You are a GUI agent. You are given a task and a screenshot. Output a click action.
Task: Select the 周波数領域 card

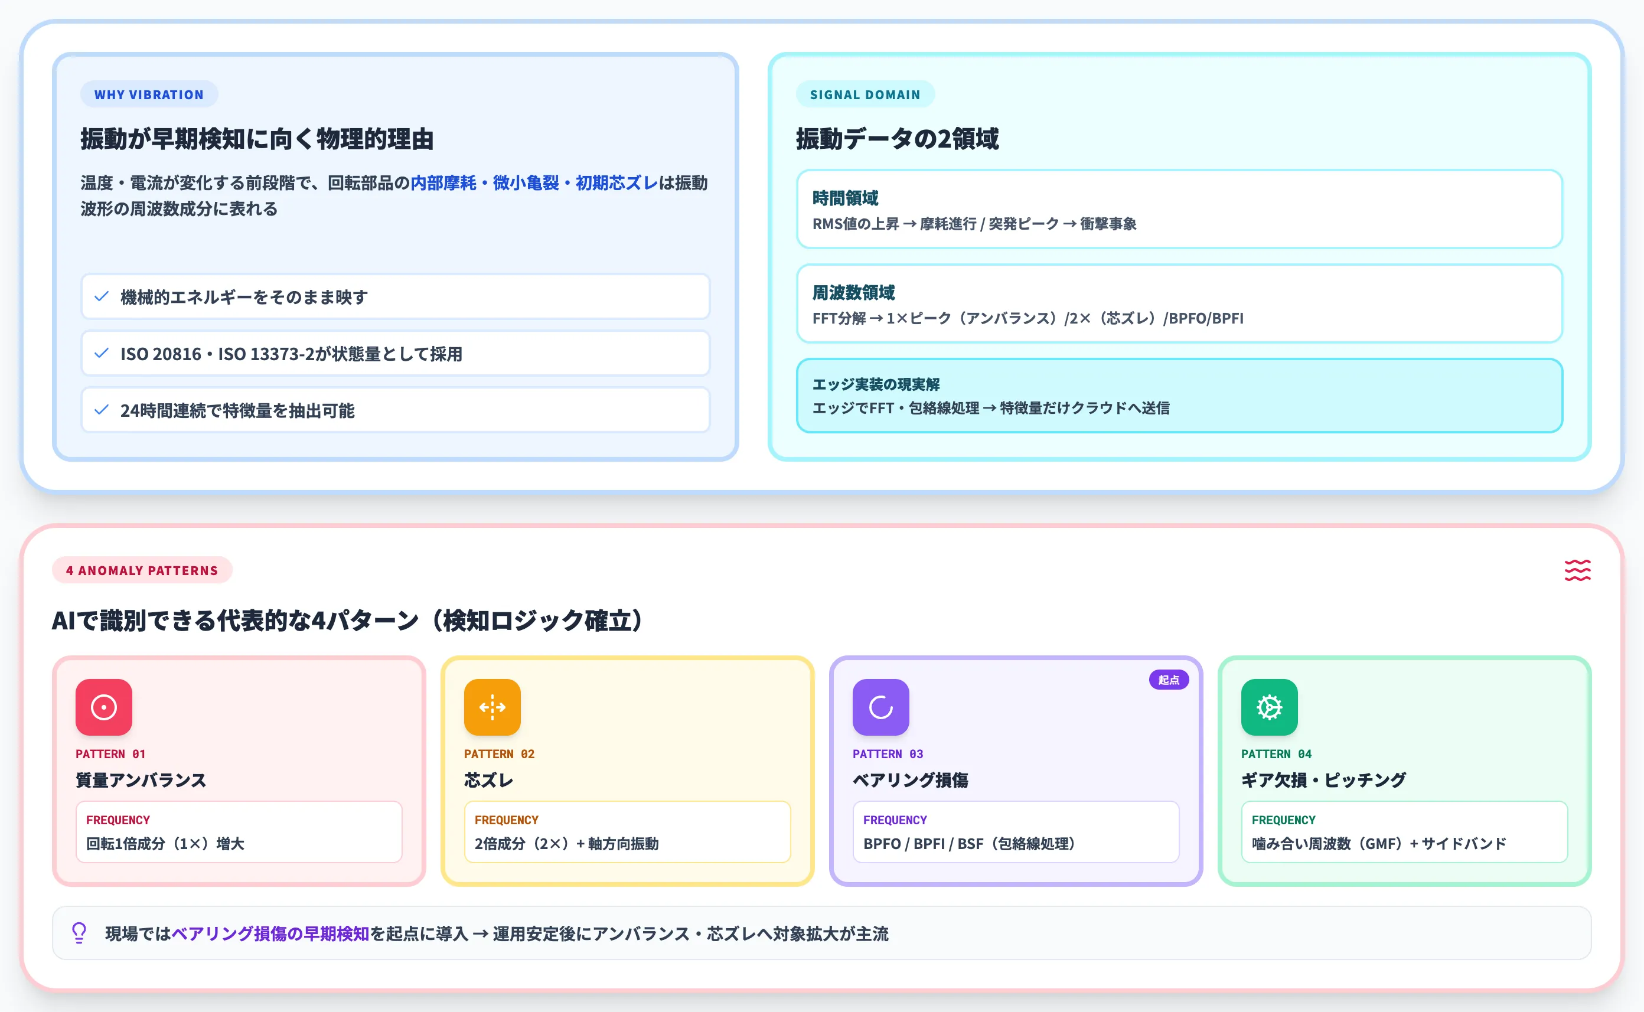point(1179,303)
